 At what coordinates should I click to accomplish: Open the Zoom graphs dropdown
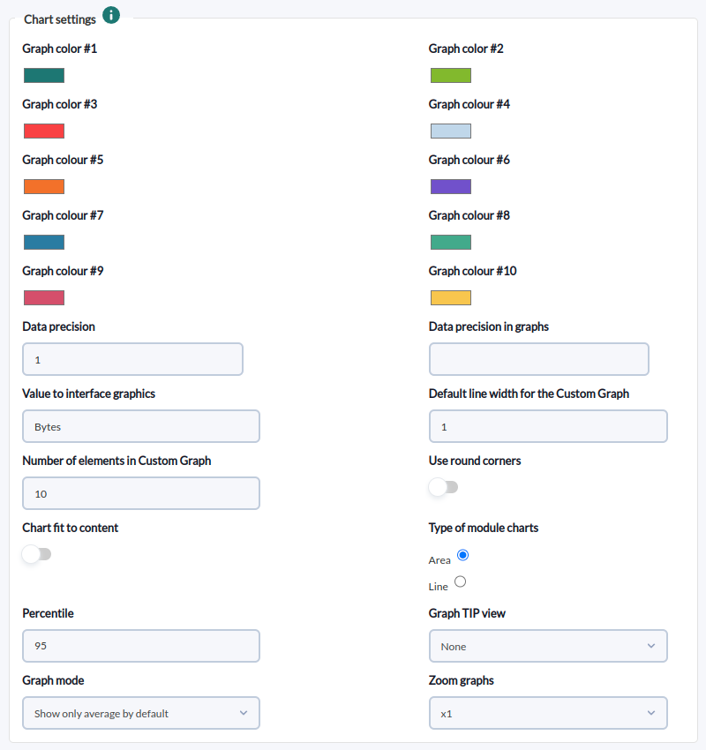pyautogui.click(x=548, y=713)
